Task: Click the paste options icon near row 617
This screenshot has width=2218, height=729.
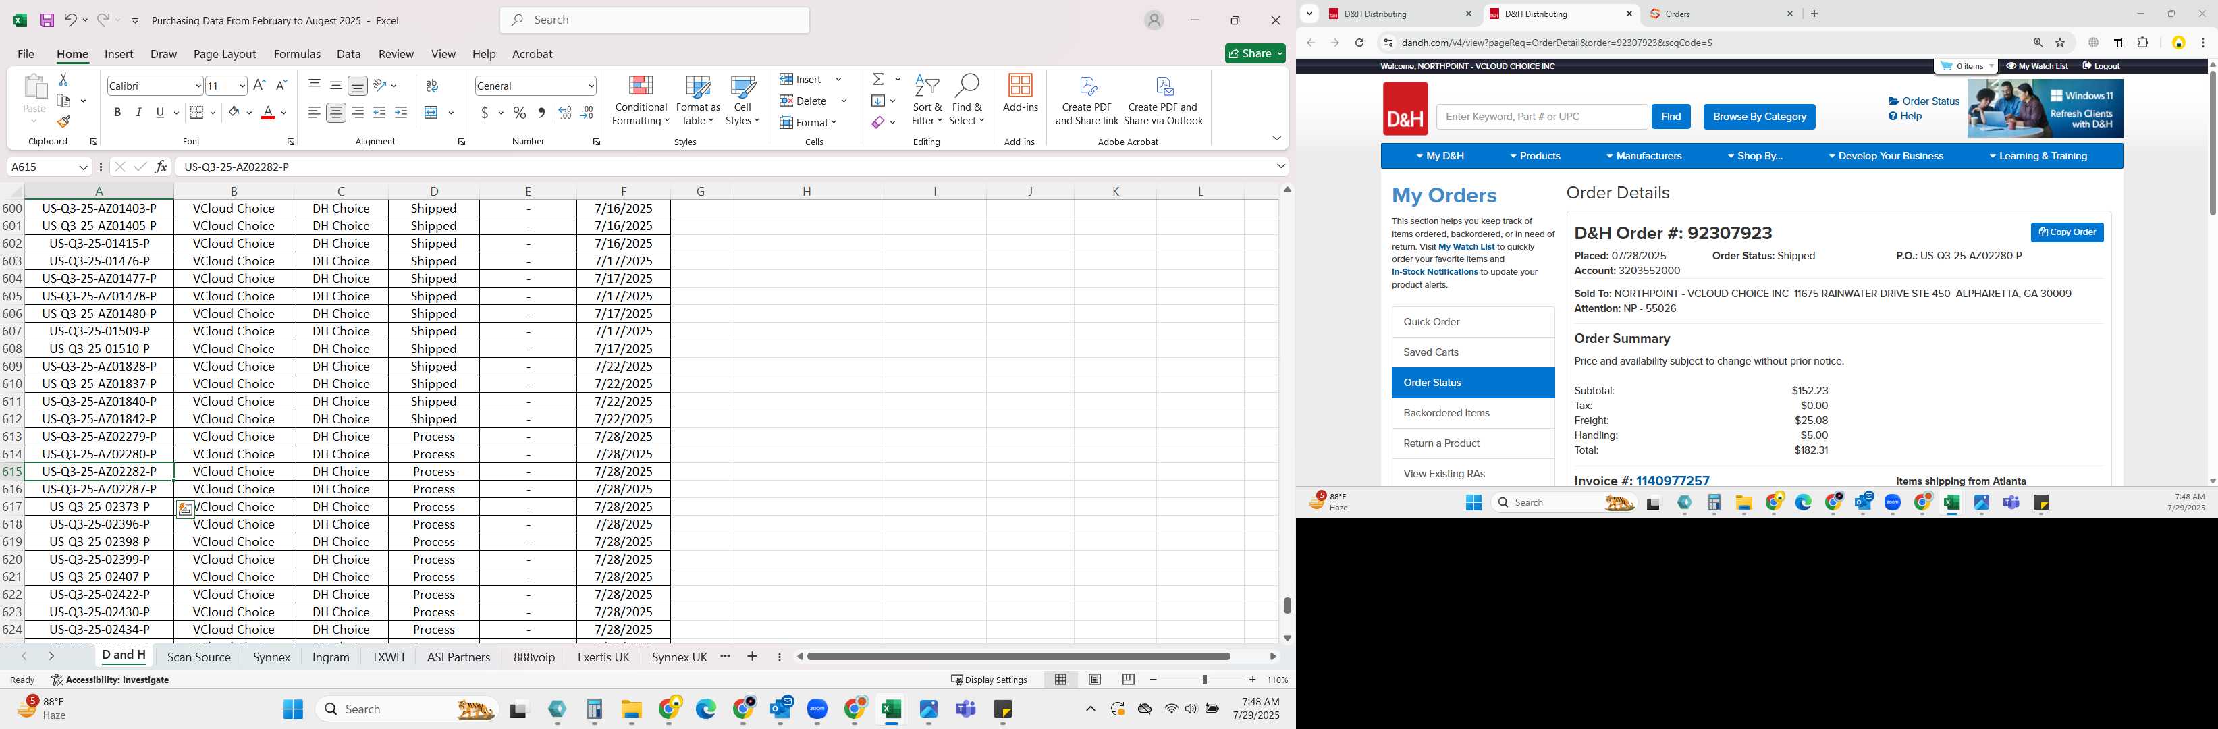Action: point(185,510)
